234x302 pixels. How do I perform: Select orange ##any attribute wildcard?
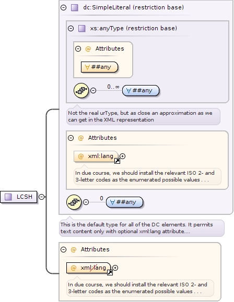[x=99, y=67]
